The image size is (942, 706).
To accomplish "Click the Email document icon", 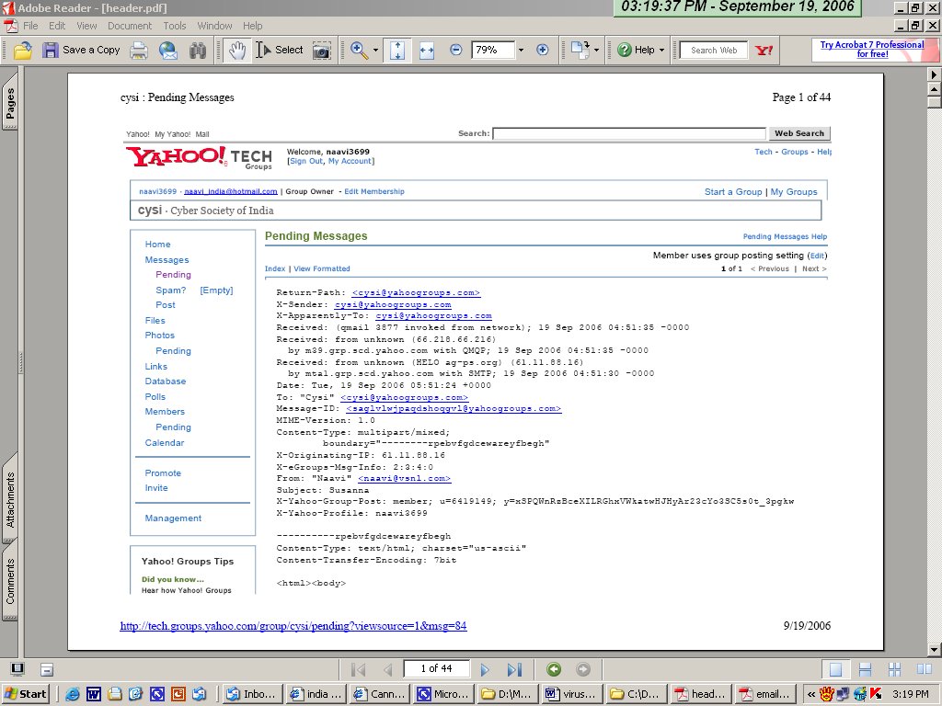I will point(168,51).
